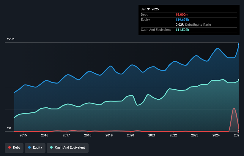Select the Debt end data point marker
Viewport: 244px width, 156px height.
coord(239,131)
